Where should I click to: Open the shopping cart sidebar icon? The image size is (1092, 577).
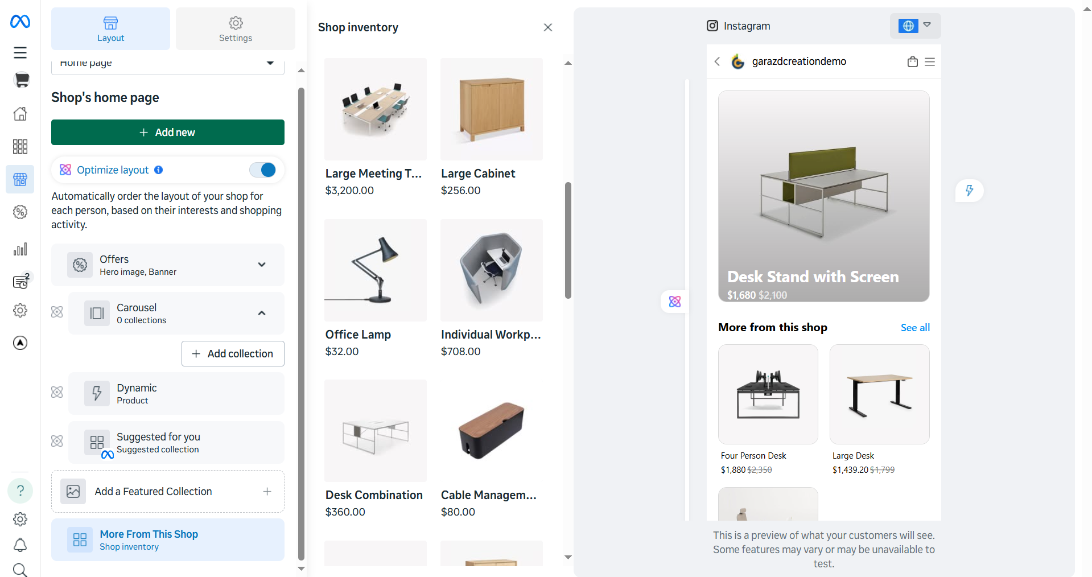pos(21,80)
